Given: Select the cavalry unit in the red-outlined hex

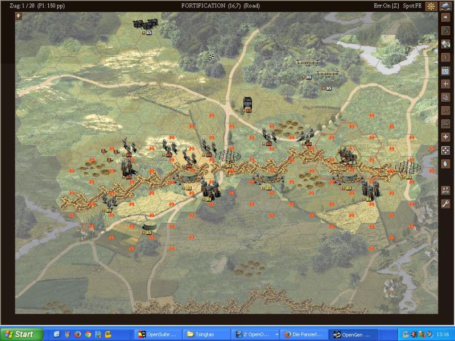Looking at the screenshot, I should point(348,156).
